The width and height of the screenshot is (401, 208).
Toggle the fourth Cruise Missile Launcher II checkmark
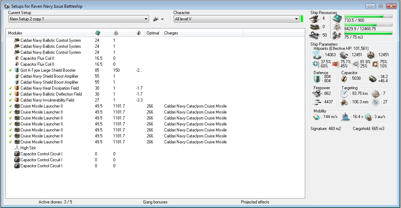[x=11, y=124]
